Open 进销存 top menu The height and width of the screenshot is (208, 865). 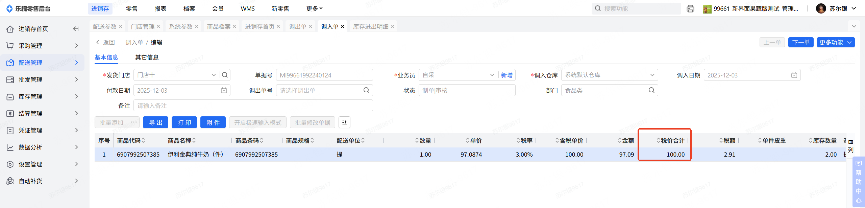pos(100,9)
